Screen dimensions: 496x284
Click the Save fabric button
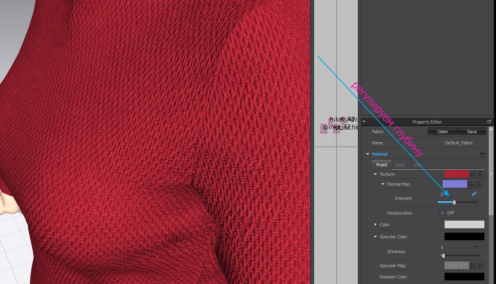472,131
